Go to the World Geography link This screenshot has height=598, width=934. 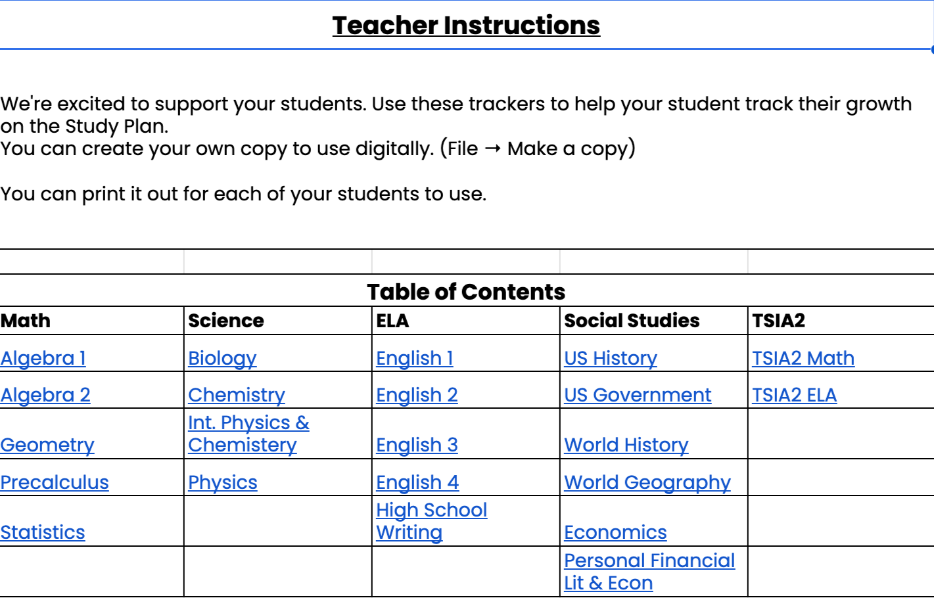647,482
